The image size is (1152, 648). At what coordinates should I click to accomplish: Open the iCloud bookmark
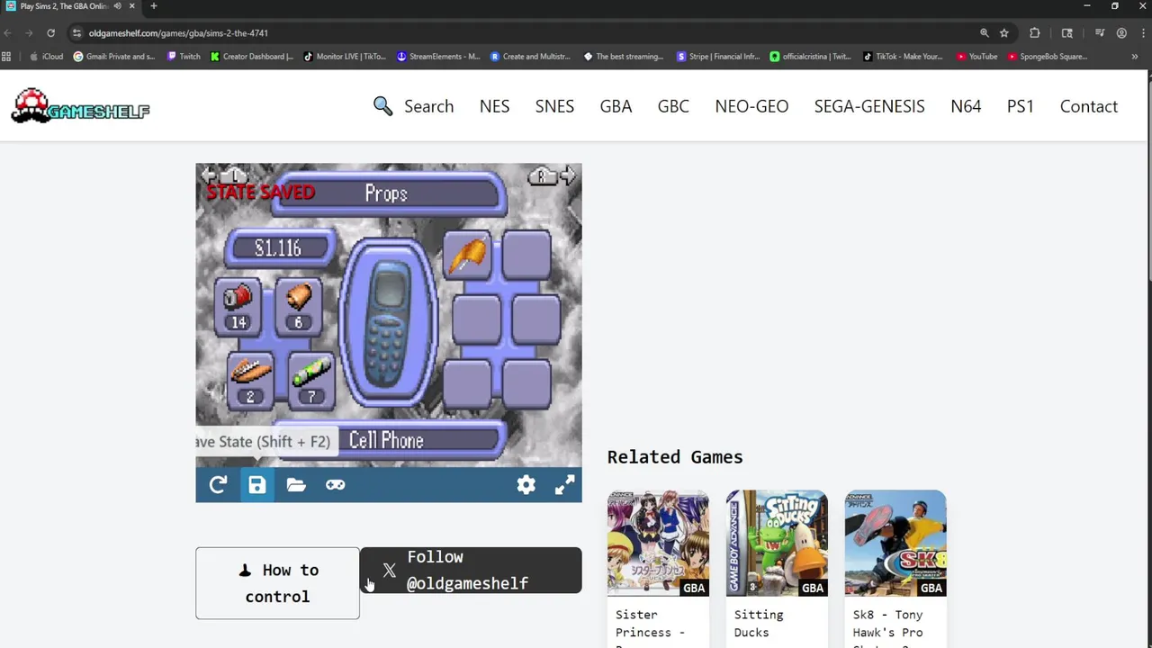tap(47, 57)
